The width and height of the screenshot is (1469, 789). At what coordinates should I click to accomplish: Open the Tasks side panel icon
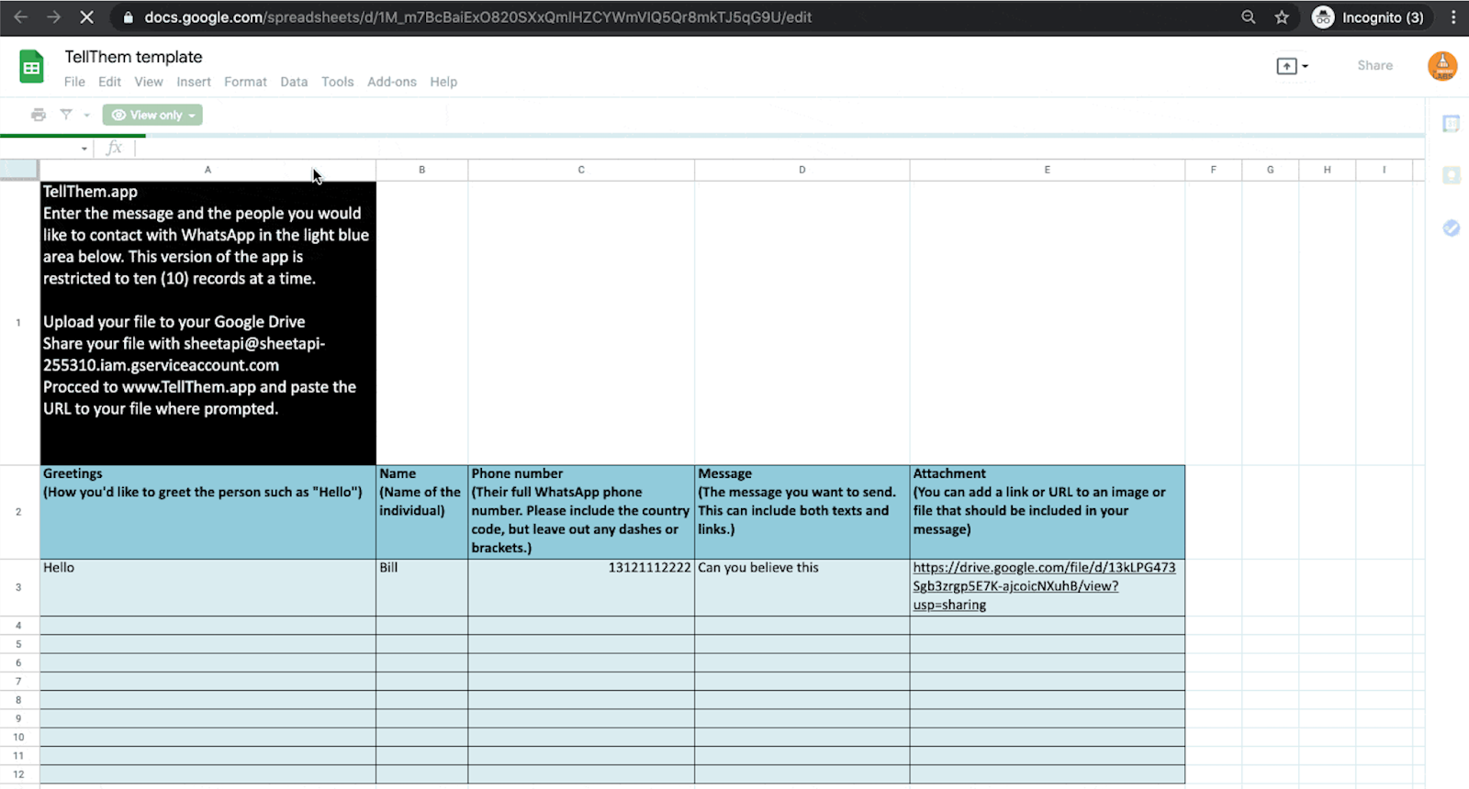coord(1451,228)
